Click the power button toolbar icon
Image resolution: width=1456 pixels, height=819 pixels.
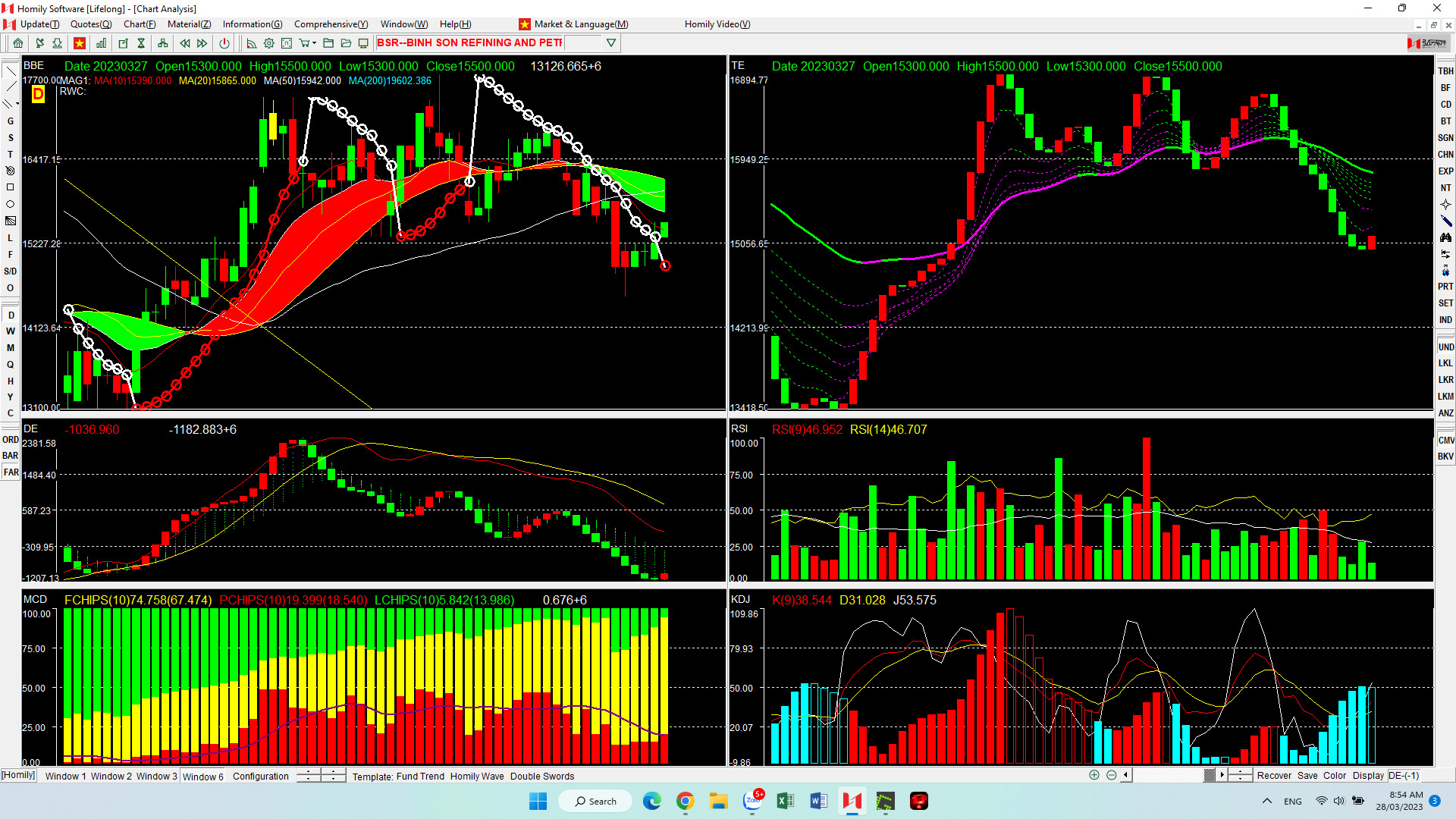(x=224, y=43)
